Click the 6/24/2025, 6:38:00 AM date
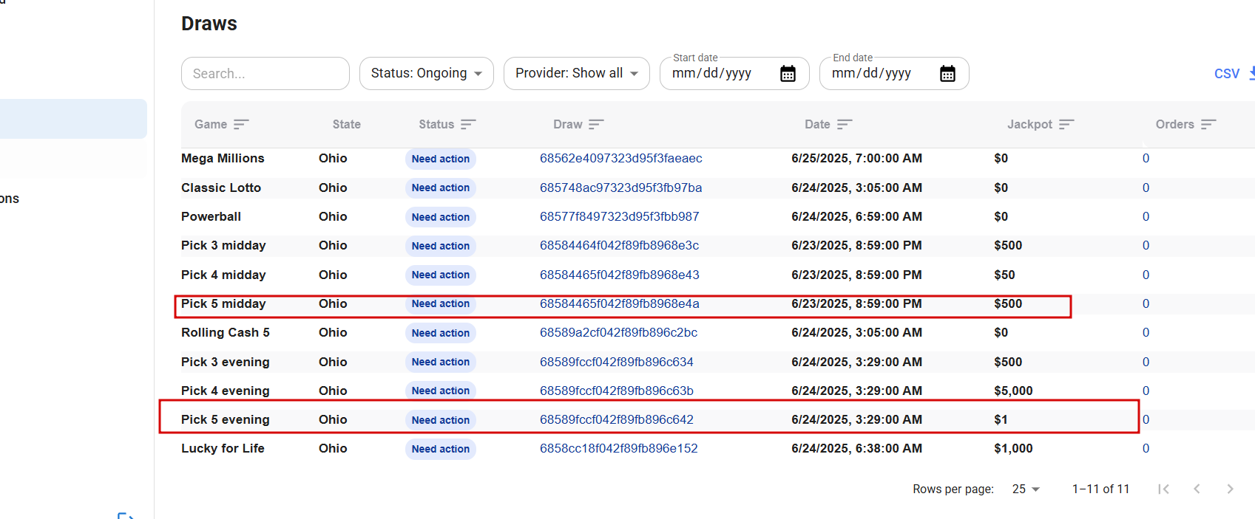This screenshot has height=519, width=1255. [x=856, y=448]
